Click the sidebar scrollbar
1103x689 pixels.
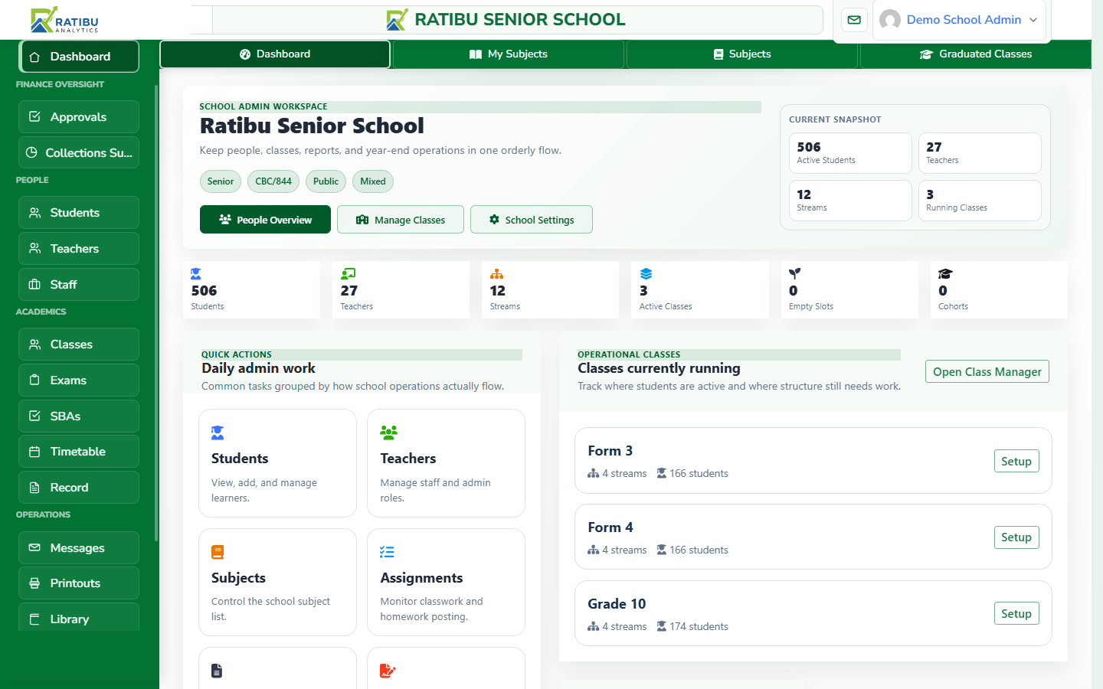[x=156, y=312]
